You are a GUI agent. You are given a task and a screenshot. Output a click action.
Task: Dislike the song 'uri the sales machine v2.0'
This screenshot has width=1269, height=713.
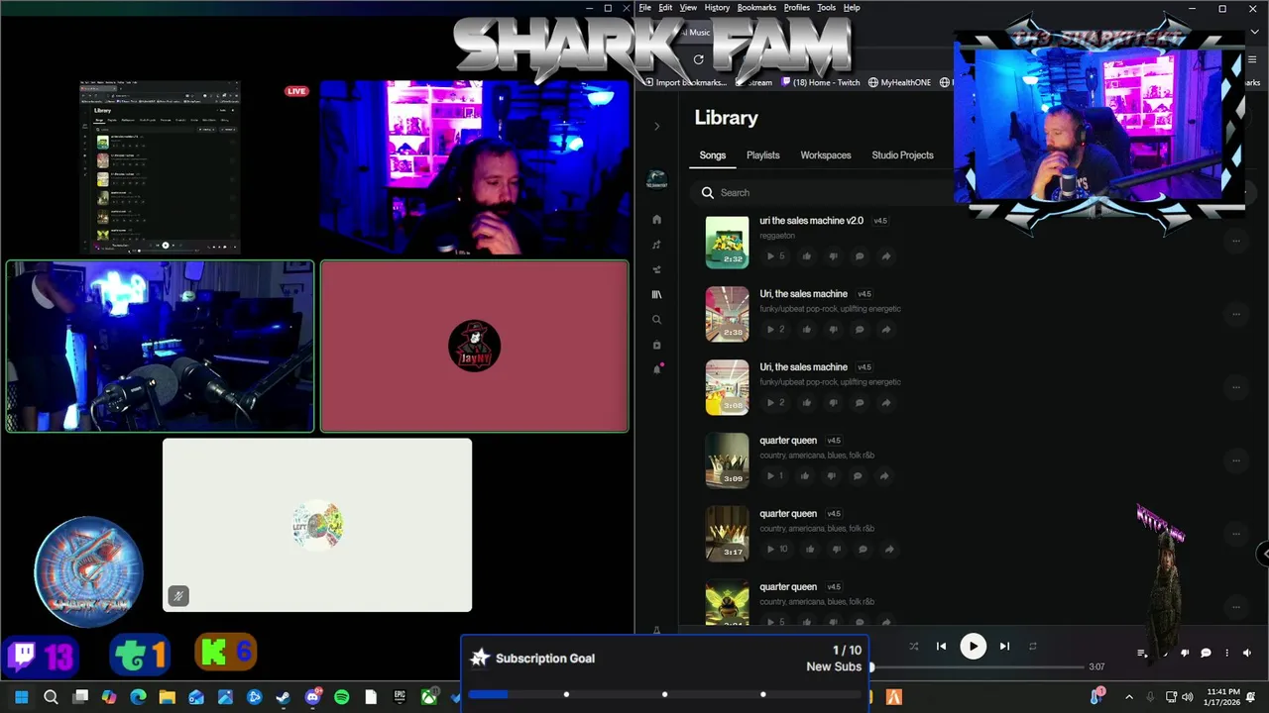(833, 256)
